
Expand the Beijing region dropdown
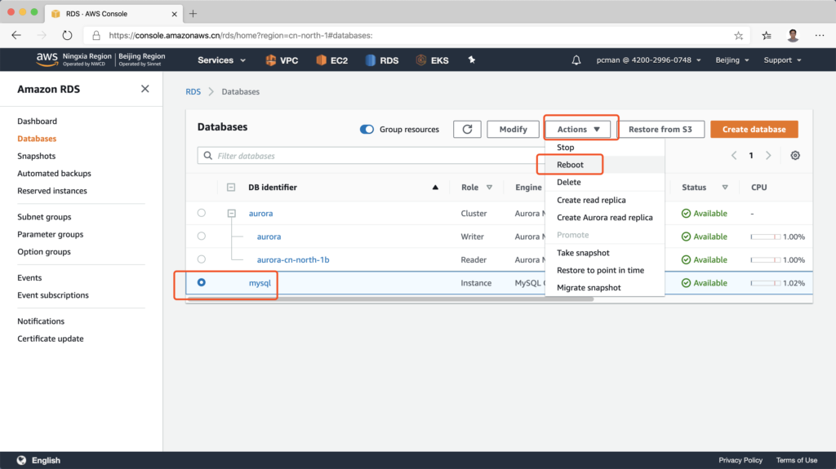(731, 60)
